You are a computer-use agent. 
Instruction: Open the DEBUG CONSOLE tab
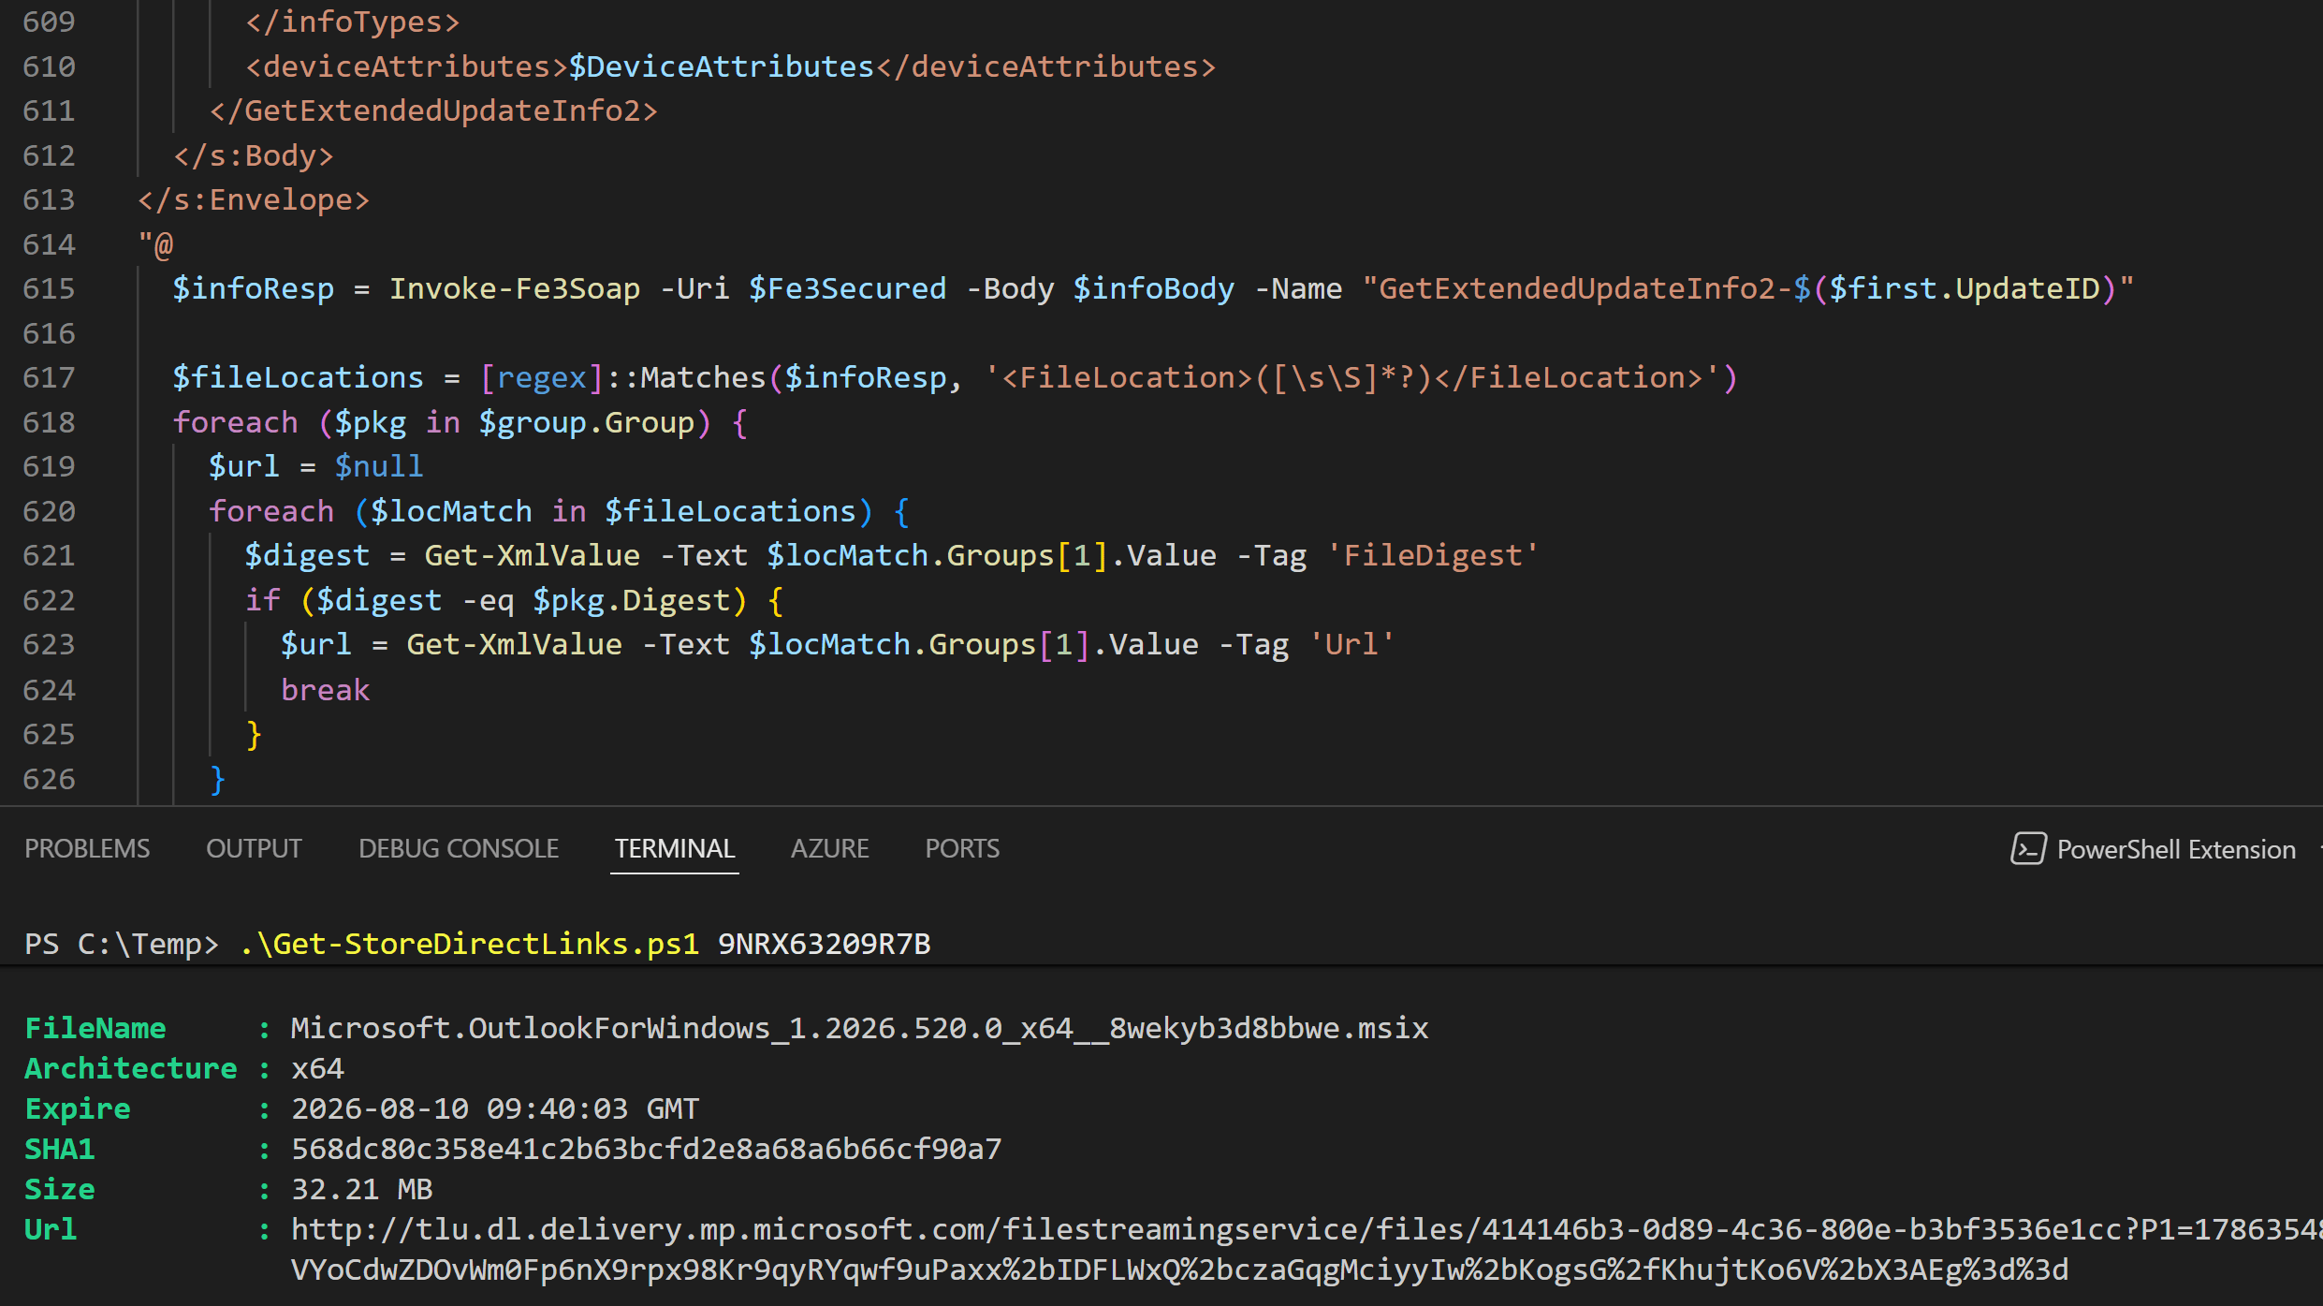pyautogui.click(x=459, y=848)
